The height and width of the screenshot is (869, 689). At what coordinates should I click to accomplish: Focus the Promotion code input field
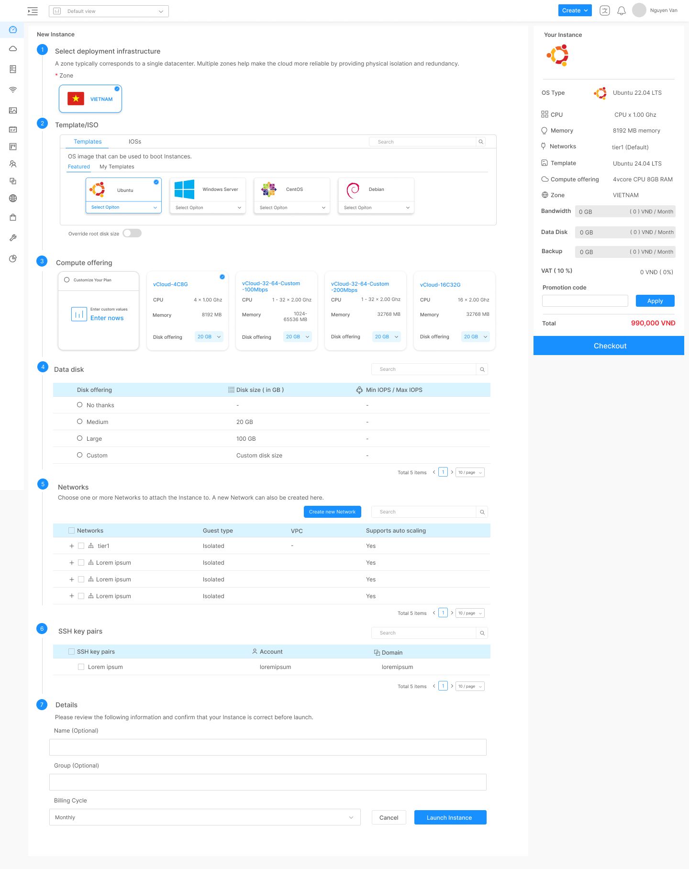(585, 301)
